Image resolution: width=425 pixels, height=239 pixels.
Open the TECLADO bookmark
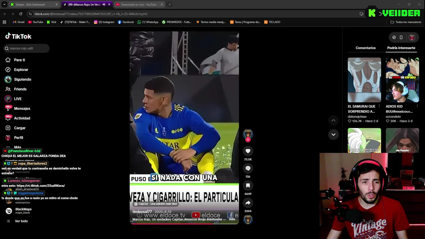pos(272,22)
